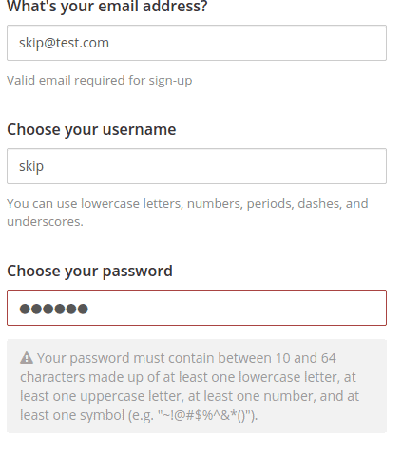Place the cursor in the 'skip' username text
Image resolution: width=402 pixels, height=451 pixels.
point(31,166)
